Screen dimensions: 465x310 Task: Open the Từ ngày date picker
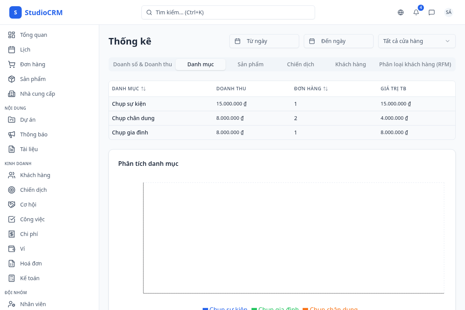[x=264, y=41]
